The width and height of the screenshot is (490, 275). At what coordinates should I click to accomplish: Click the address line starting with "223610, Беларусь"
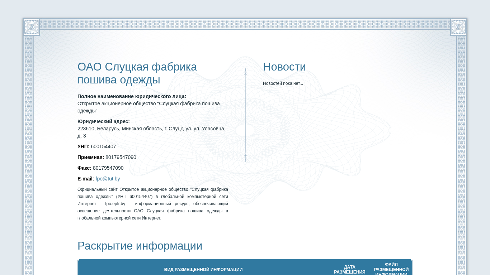tap(151, 132)
